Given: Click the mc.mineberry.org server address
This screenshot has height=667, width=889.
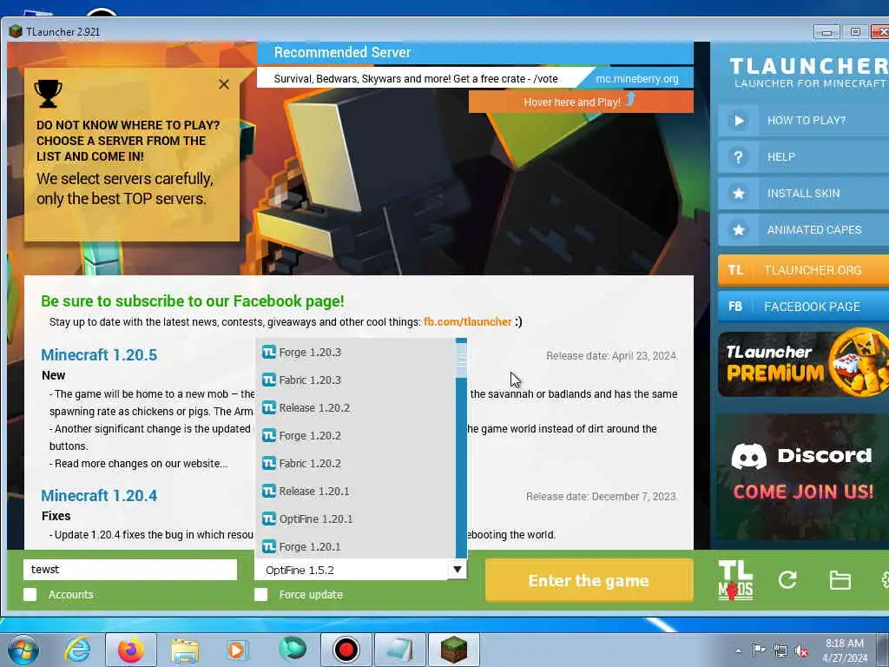Looking at the screenshot, I should pyautogui.click(x=636, y=79).
